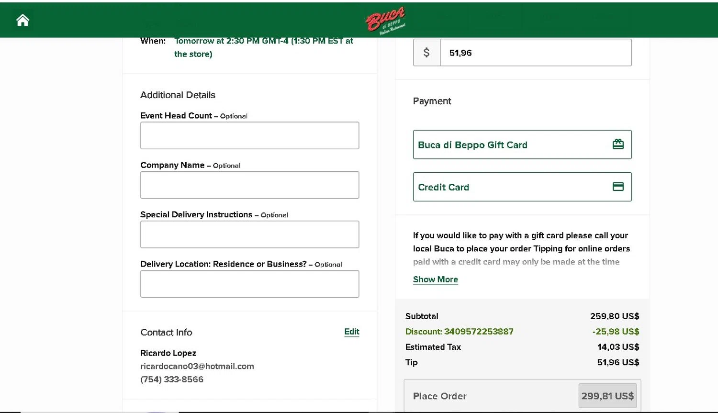Image resolution: width=718 pixels, height=413 pixels.
Task: Edit the Contact Info section
Action: tap(352, 332)
